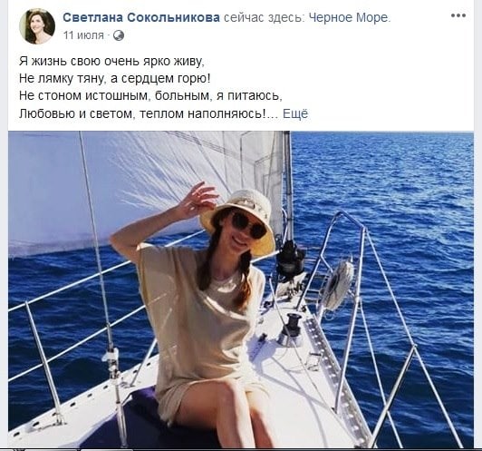Expand the post text with Ещё
This screenshot has height=451, width=482.
click(x=295, y=113)
